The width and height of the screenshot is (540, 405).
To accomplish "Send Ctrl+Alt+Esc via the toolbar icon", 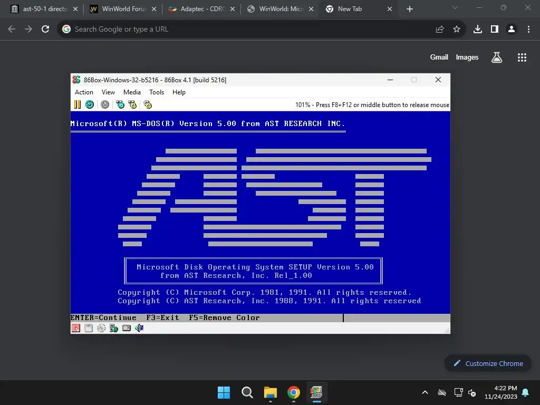I will pos(132,104).
